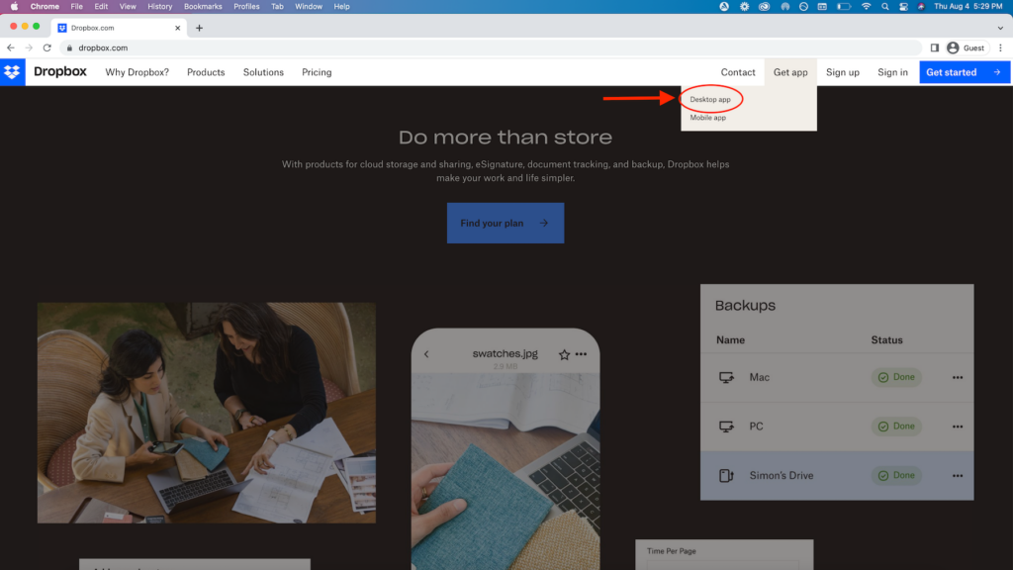Open the Contact link

(x=738, y=72)
